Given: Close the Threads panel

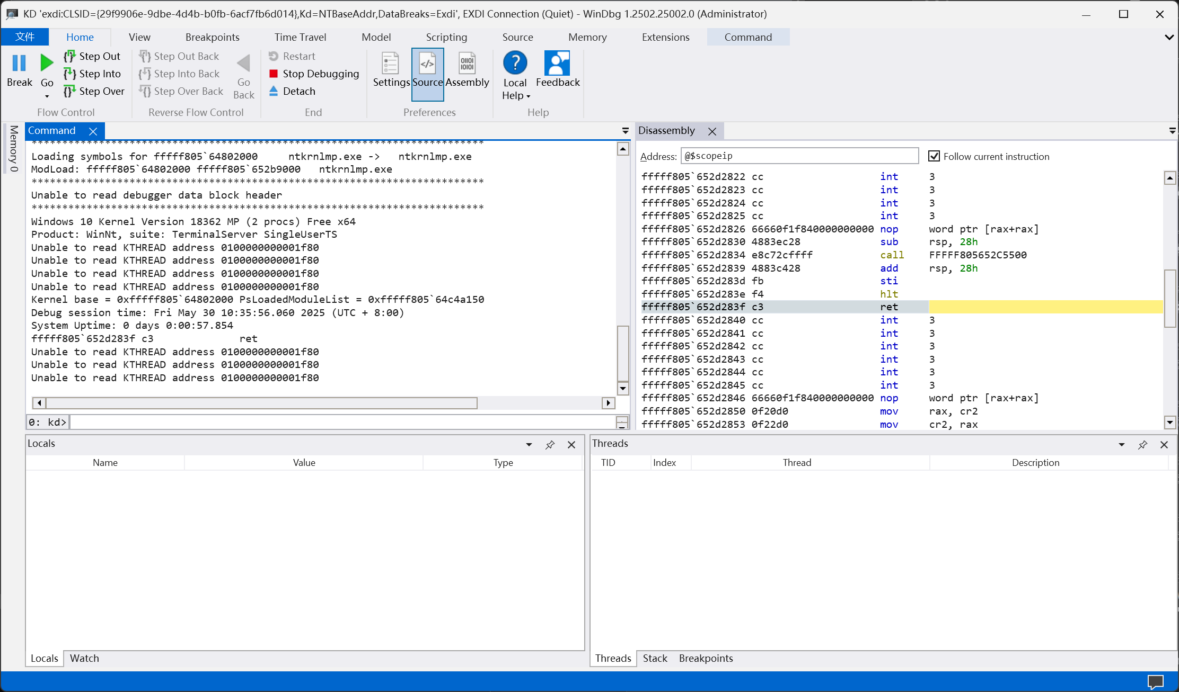Looking at the screenshot, I should 1164,445.
